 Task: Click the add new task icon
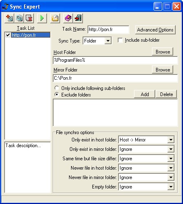pos(9,18)
